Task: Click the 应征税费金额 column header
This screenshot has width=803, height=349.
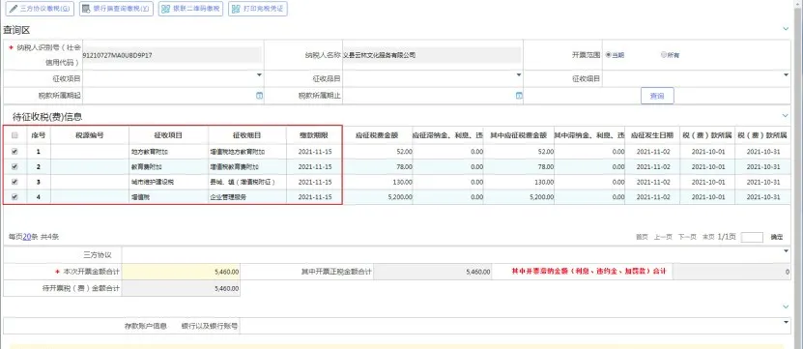Action: 377,135
